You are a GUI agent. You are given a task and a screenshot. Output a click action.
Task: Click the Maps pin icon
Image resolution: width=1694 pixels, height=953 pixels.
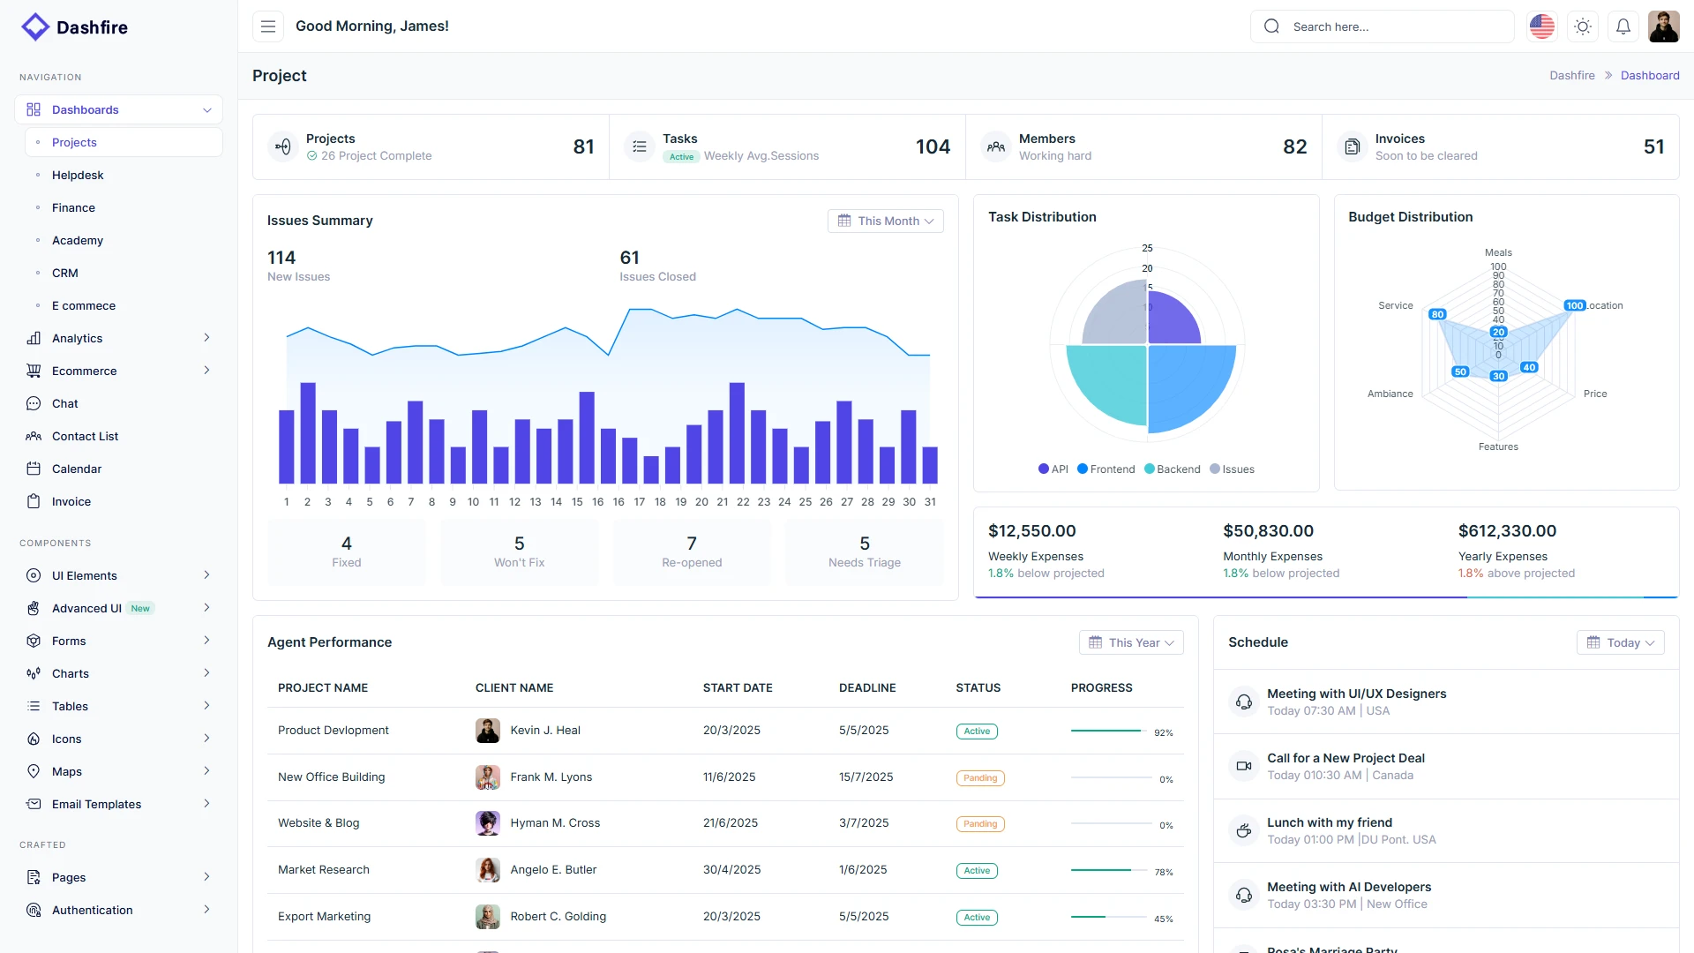click(x=34, y=771)
